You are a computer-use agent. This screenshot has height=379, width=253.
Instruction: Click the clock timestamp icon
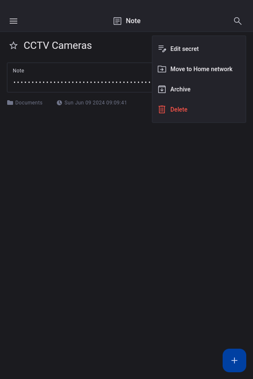59,103
